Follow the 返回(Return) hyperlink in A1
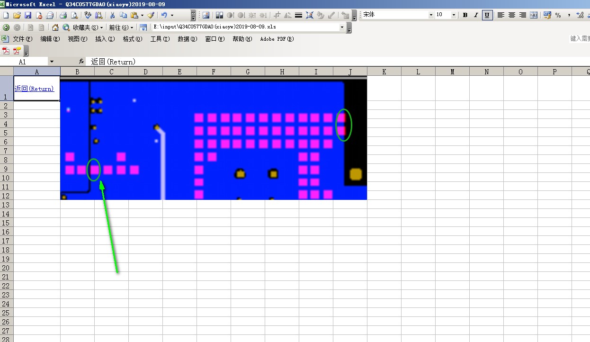The height and width of the screenshot is (342, 590). point(34,89)
